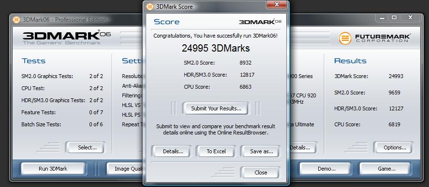Click the 3DMark Score dialog orange icon
Screen dimensions: 429x187
pos(149,7)
